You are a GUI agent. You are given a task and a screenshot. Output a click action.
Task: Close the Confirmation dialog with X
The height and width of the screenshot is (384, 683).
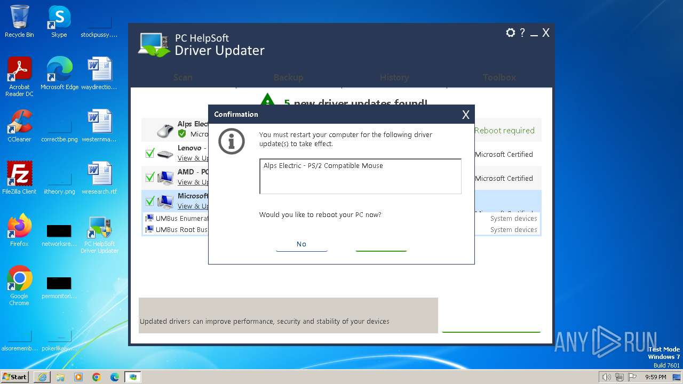(x=466, y=115)
